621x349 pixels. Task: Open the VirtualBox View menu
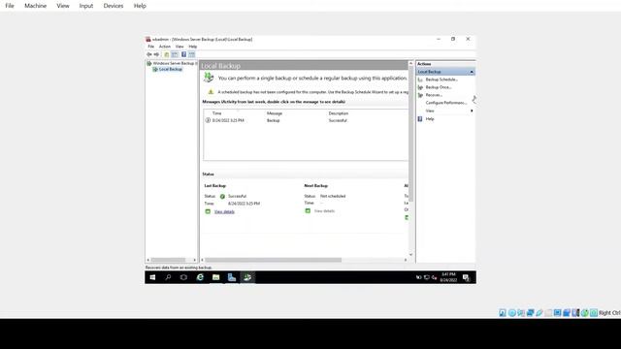[62, 6]
